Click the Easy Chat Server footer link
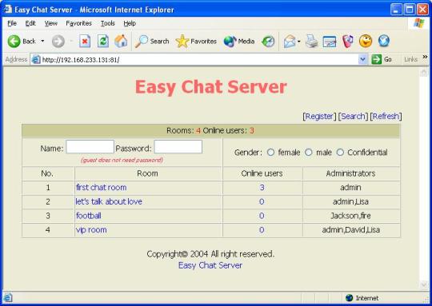Viewport: 432px width, 306px height. pyautogui.click(x=210, y=265)
